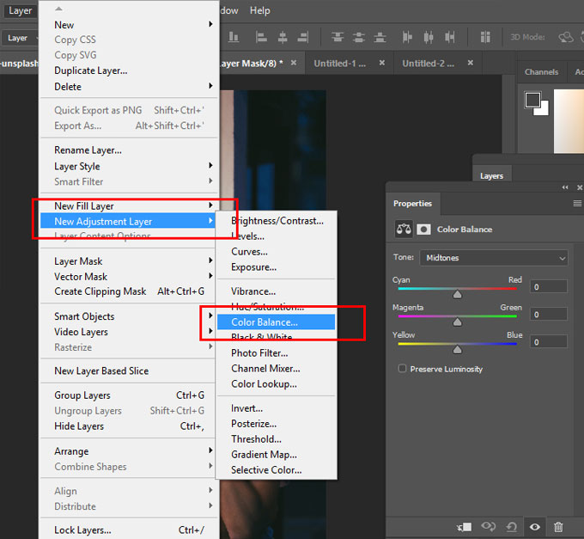This screenshot has width=584, height=539.
Task: Click the Color Balance adjustment icon in Properties
Action: tap(404, 230)
